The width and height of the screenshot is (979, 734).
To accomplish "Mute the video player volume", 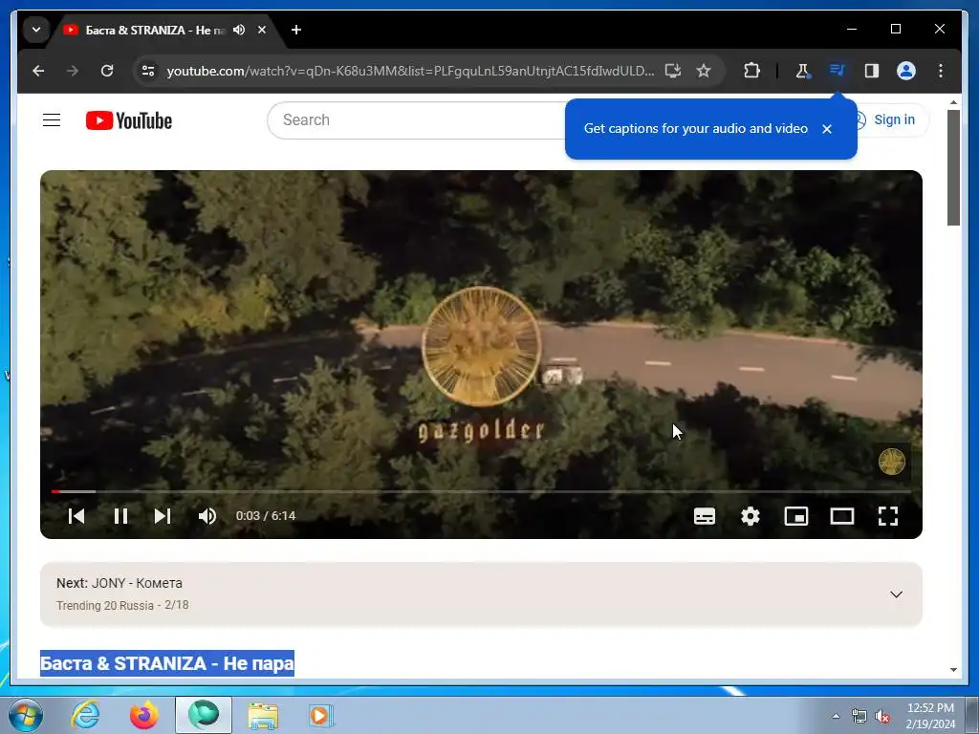I will [207, 516].
